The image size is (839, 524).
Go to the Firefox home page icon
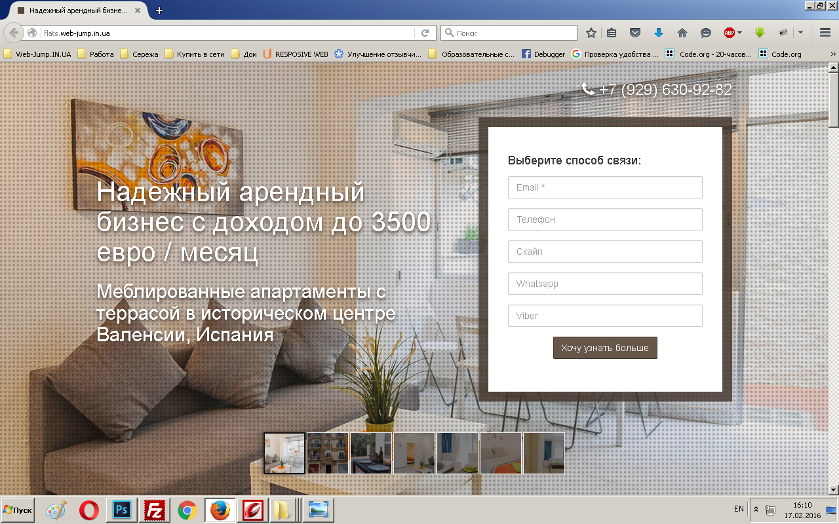click(682, 33)
